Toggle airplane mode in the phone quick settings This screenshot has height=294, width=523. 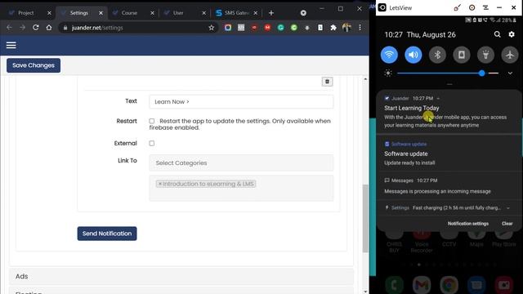click(510, 55)
